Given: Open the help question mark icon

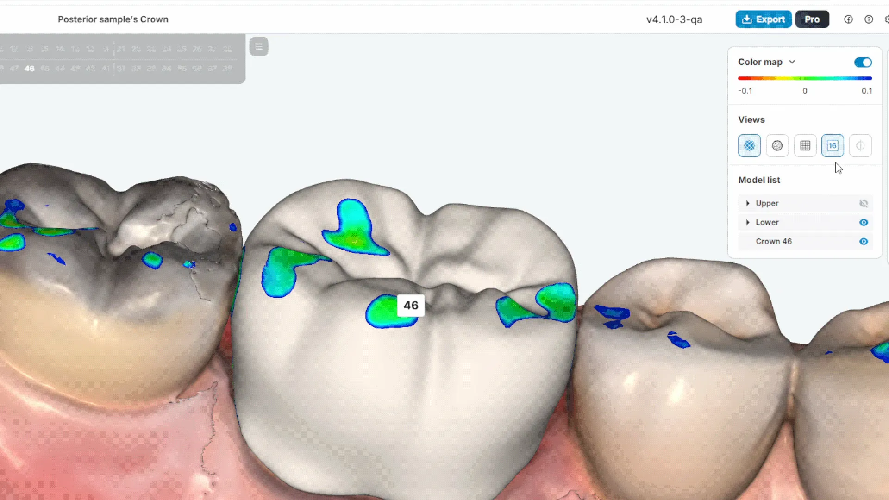Looking at the screenshot, I should click(869, 19).
